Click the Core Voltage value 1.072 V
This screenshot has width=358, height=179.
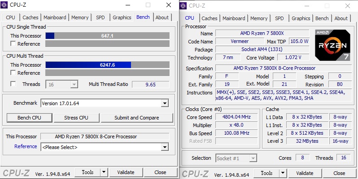click(x=293, y=57)
